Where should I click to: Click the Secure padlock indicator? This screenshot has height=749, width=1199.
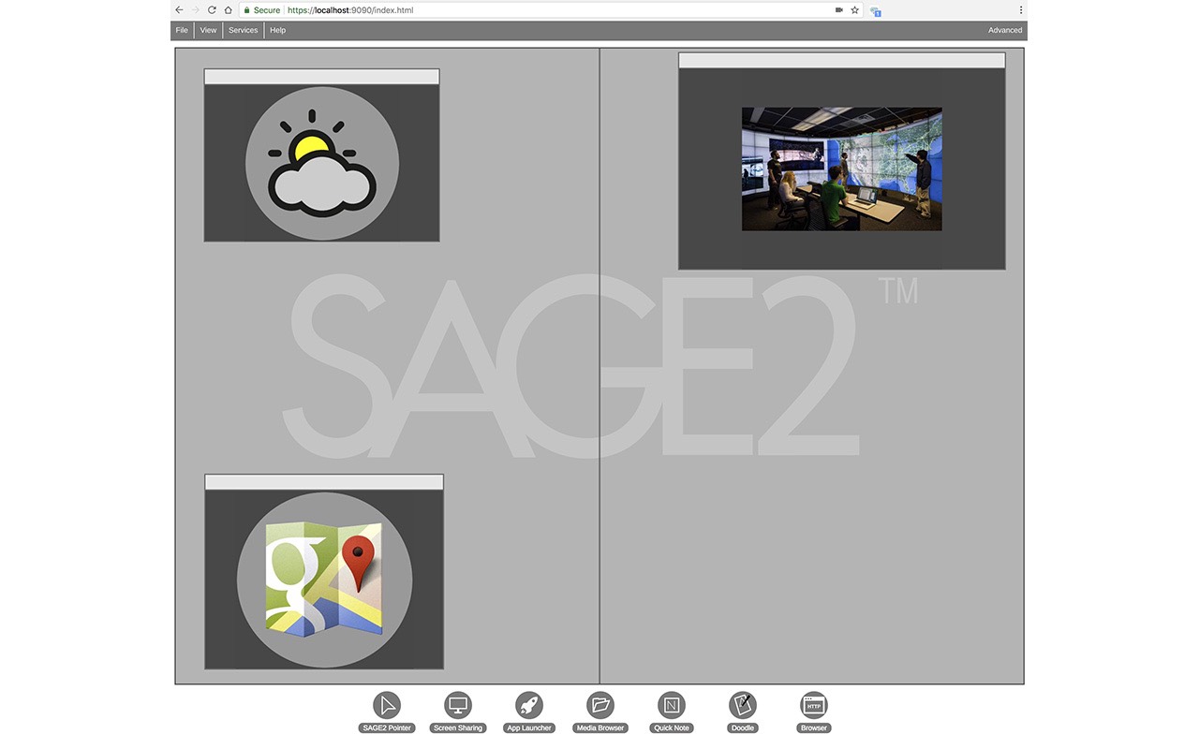pyautogui.click(x=261, y=10)
